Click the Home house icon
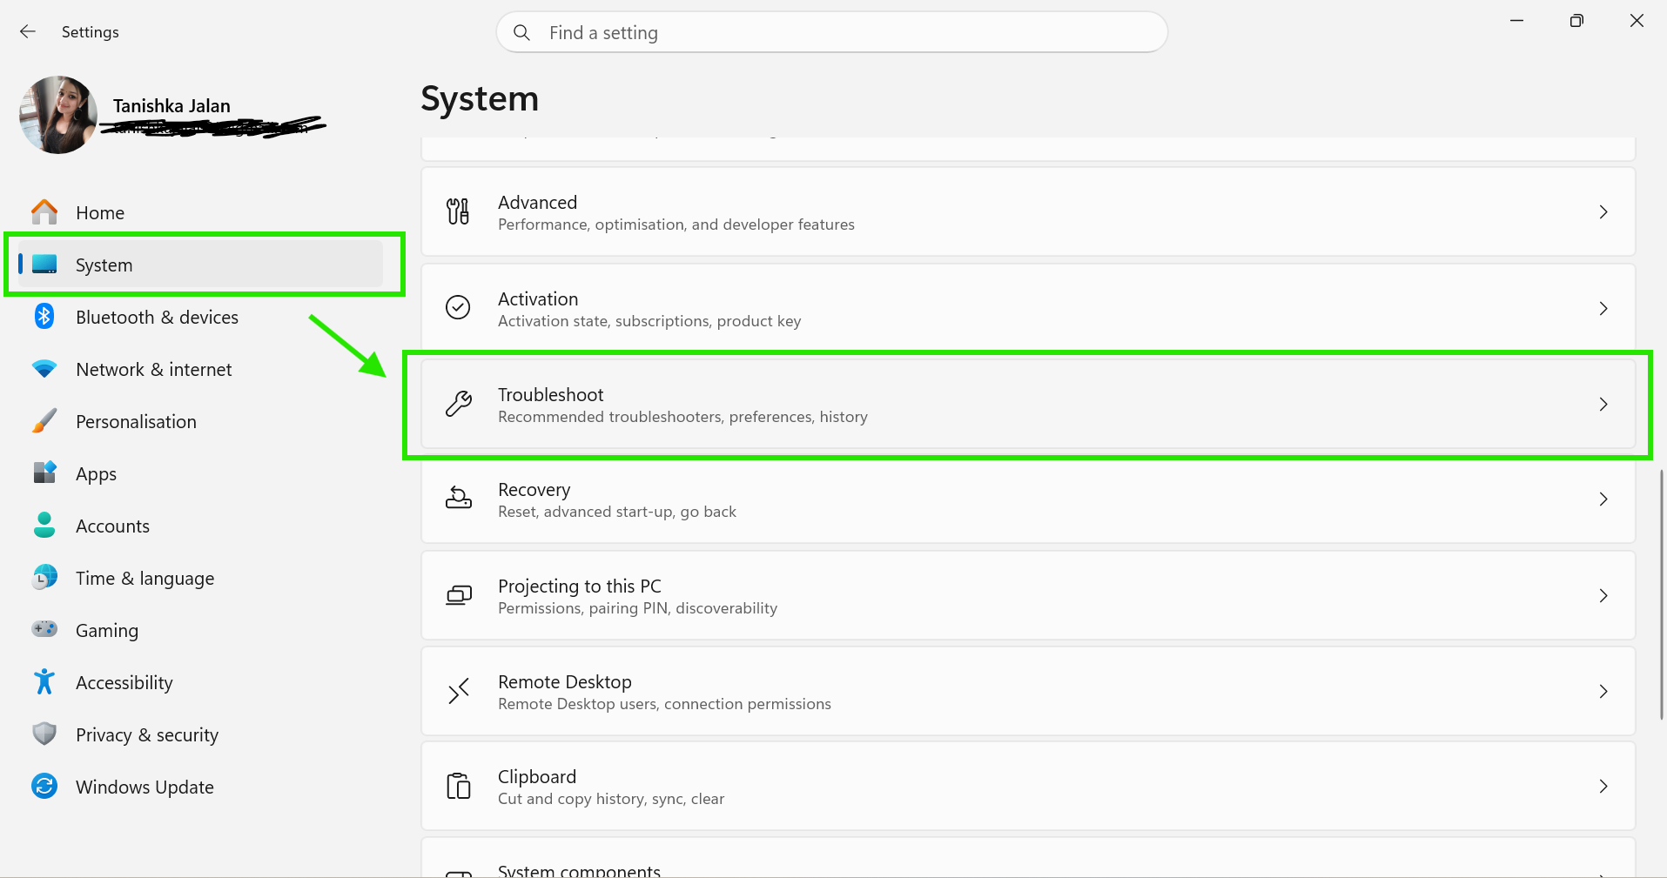The width and height of the screenshot is (1667, 878). [44, 212]
